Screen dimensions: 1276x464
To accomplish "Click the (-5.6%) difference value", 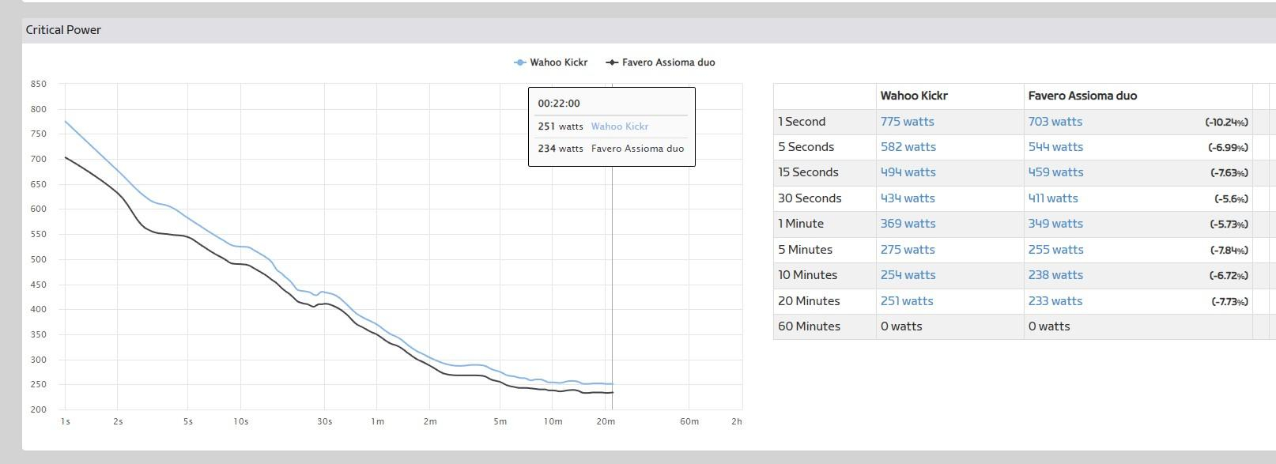I will pos(1231,199).
